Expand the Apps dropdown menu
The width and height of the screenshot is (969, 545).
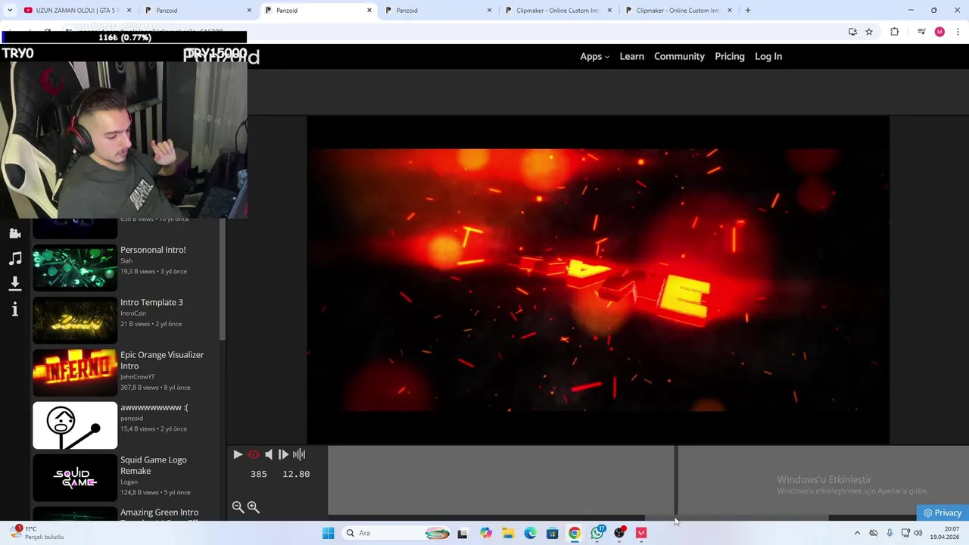tap(594, 56)
